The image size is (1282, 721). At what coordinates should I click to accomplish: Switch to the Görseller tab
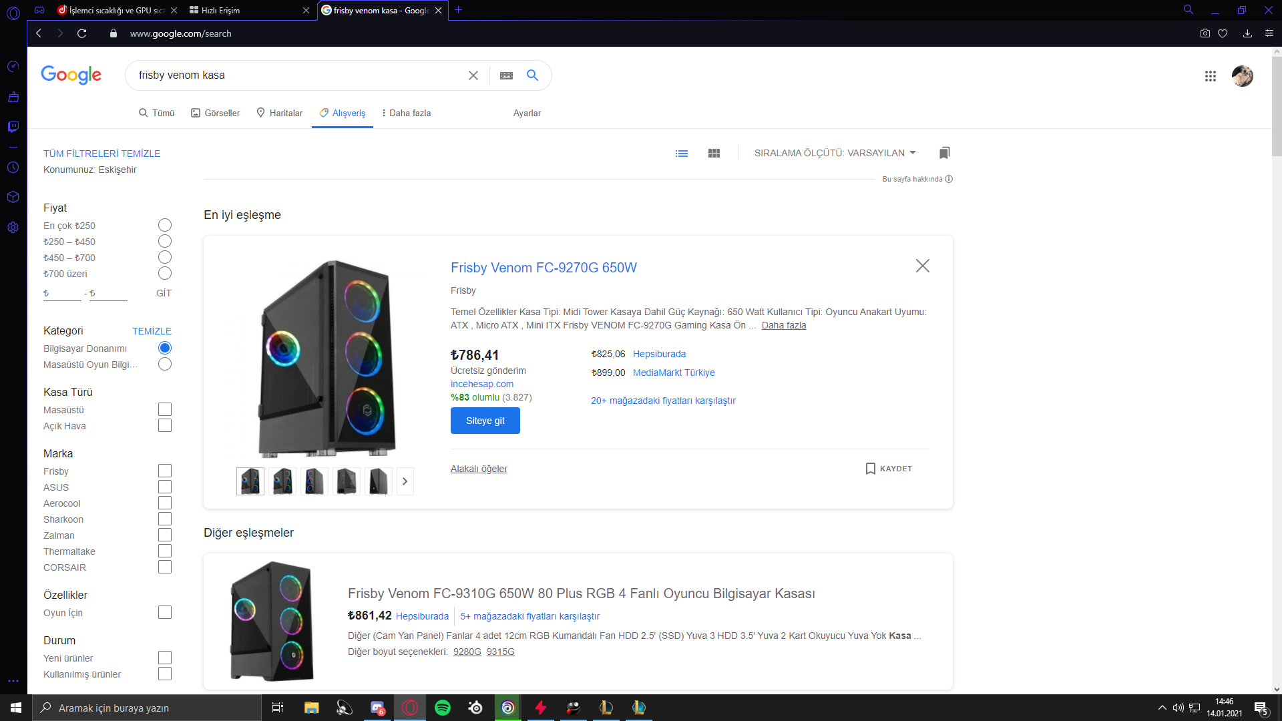click(x=216, y=113)
